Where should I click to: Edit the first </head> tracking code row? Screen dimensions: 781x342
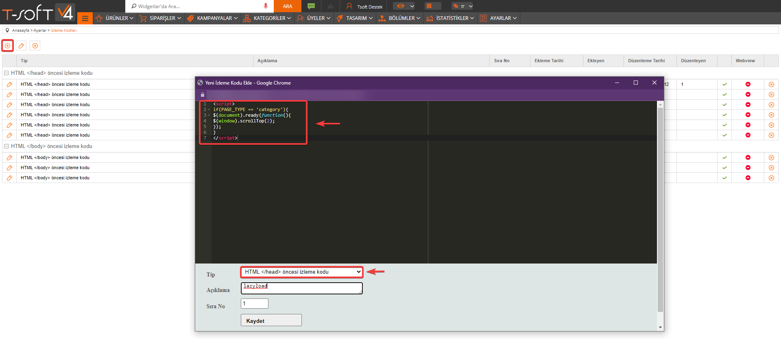9,84
